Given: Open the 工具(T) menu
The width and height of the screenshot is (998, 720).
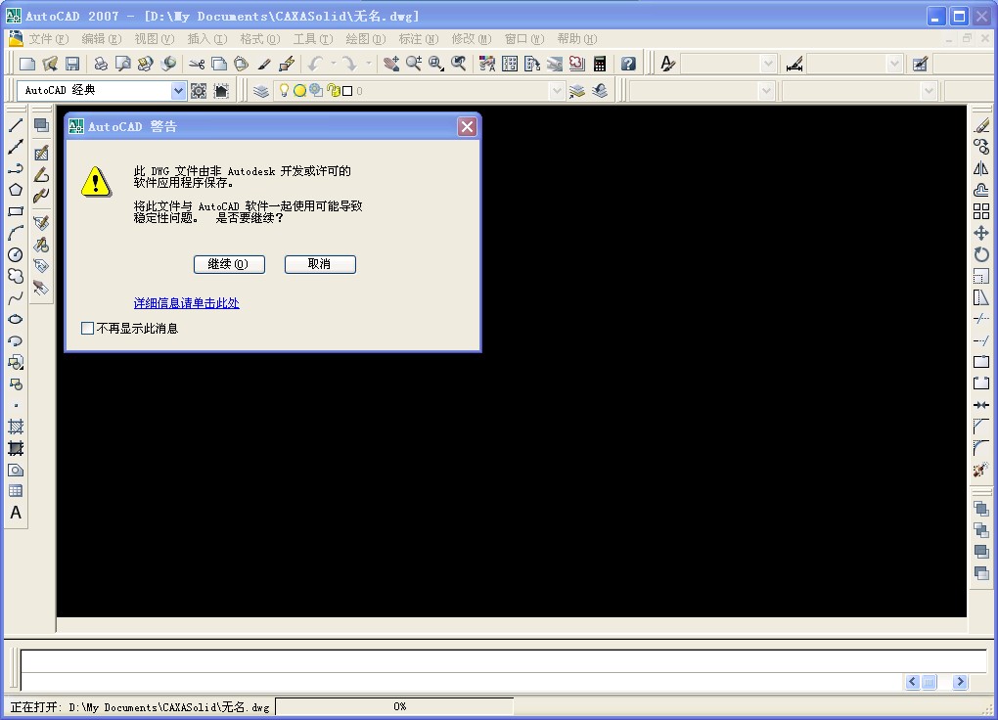Looking at the screenshot, I should [312, 39].
